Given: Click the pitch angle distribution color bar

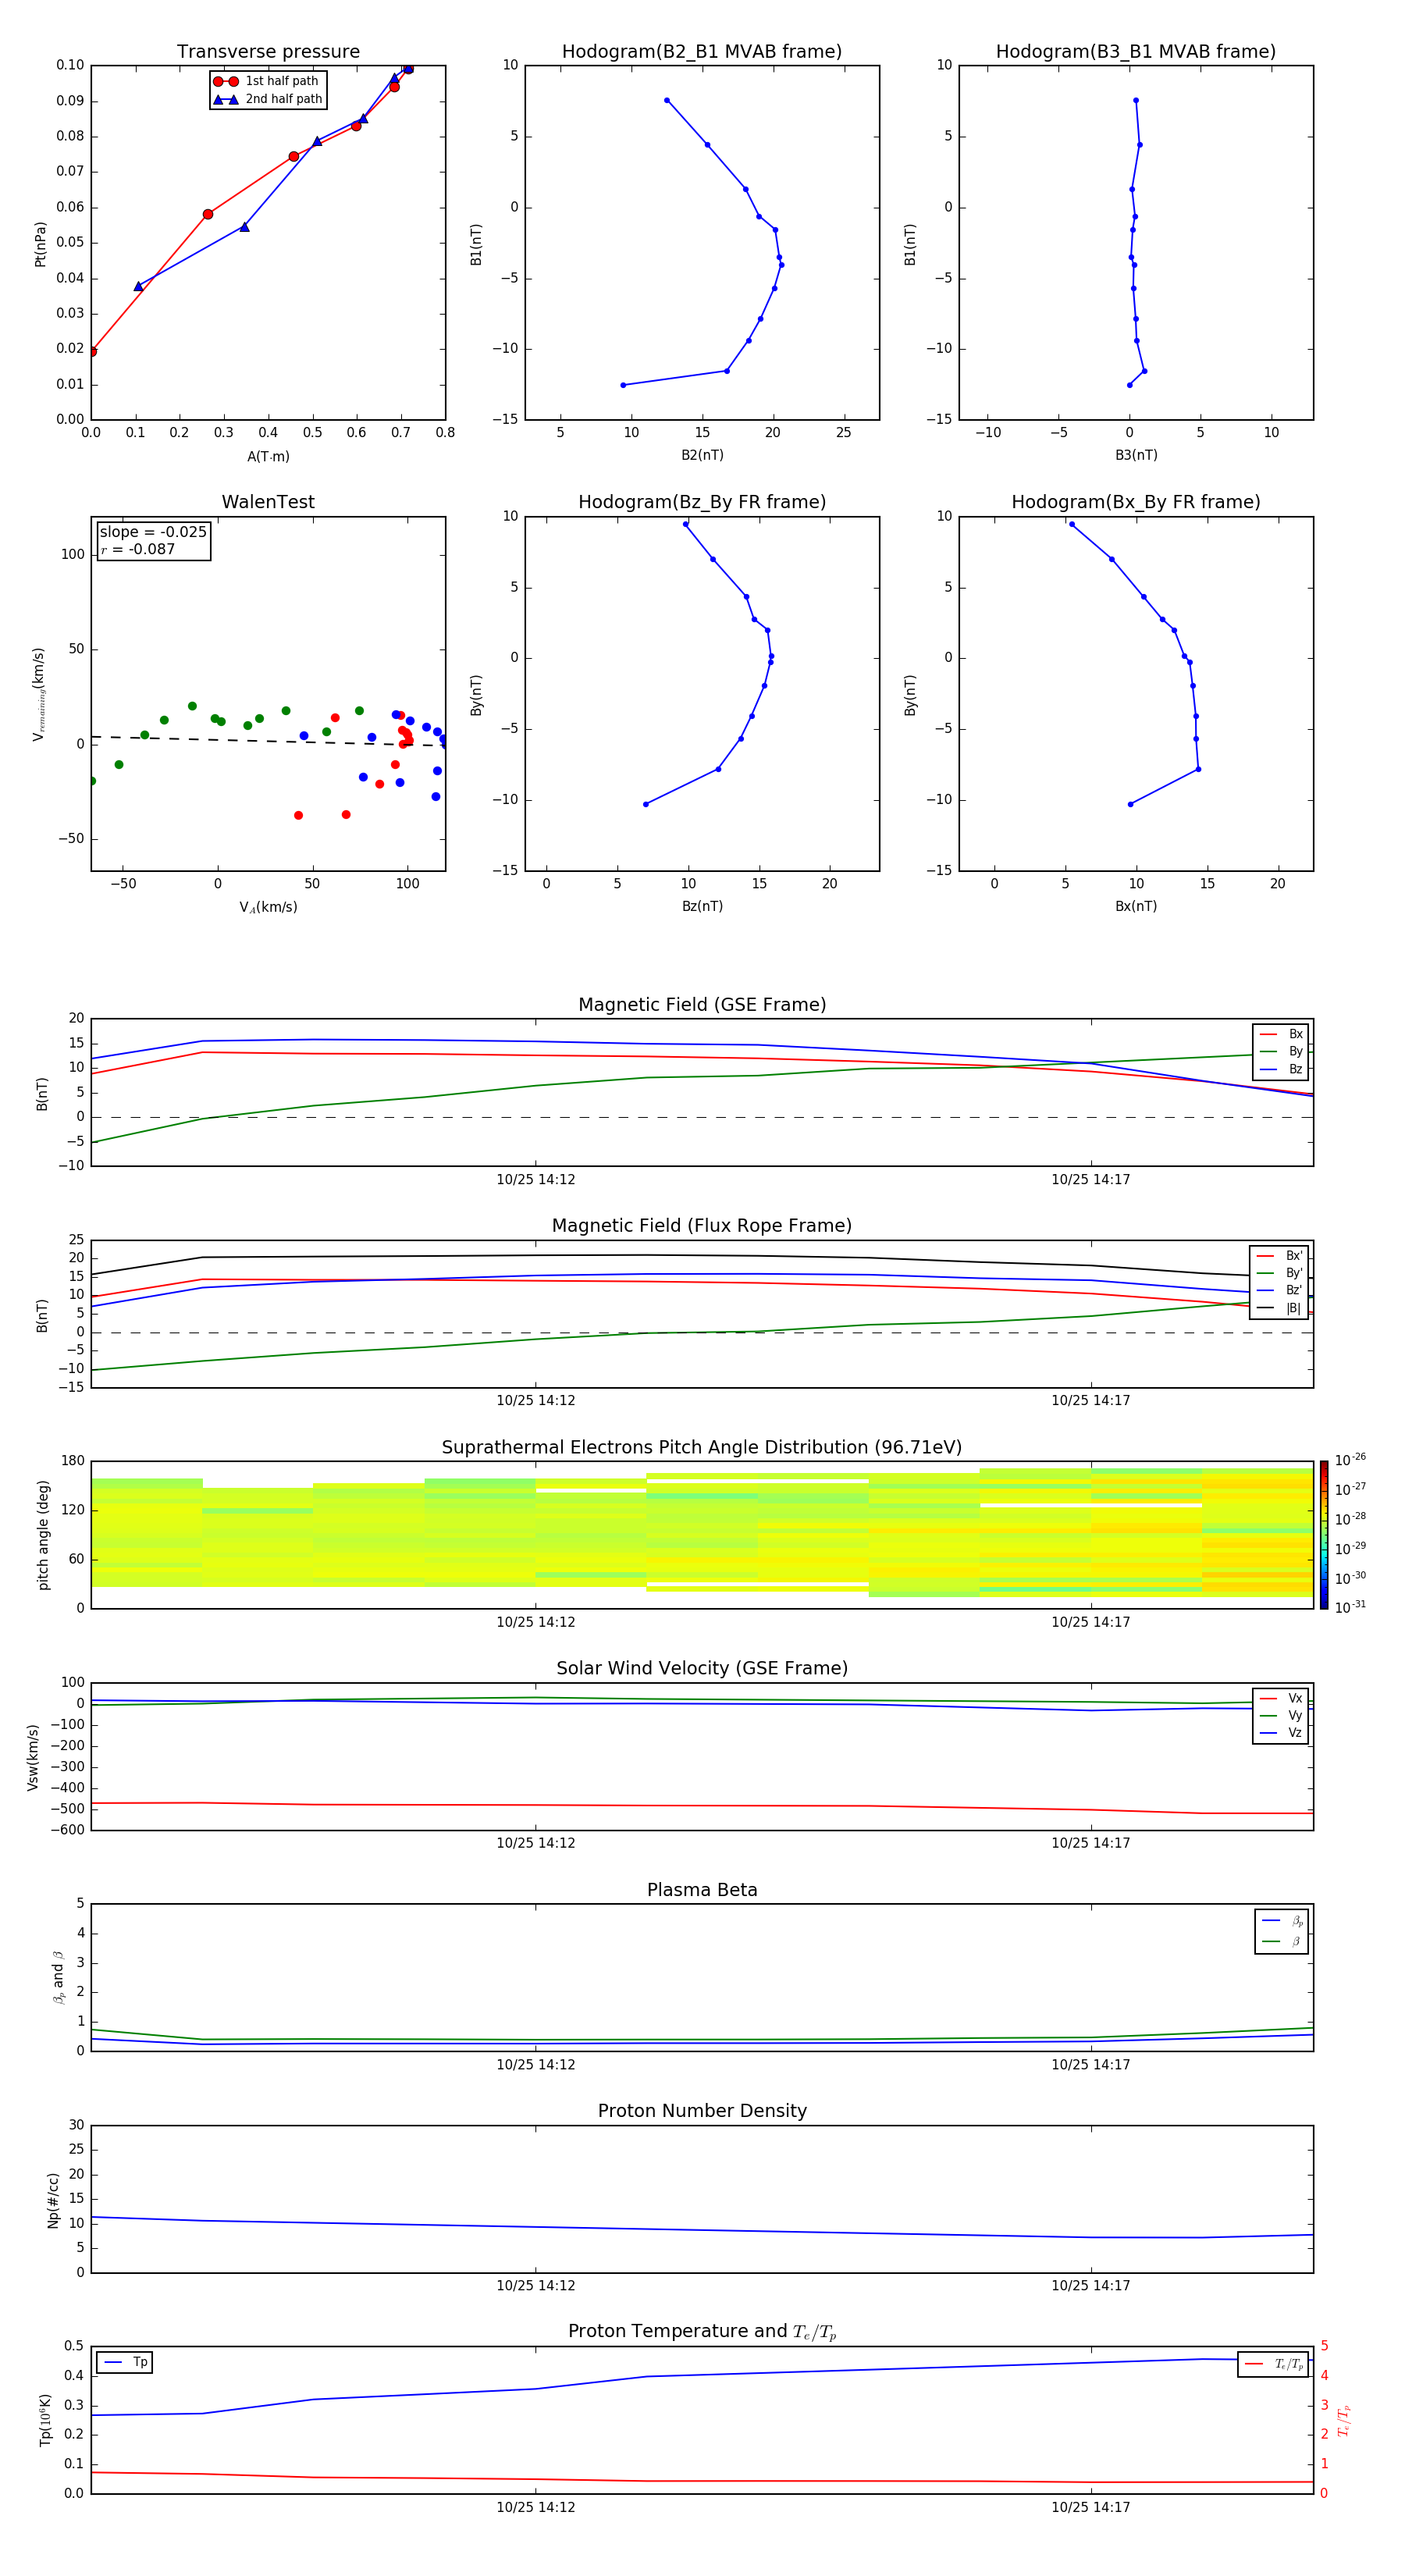Looking at the screenshot, I should [x=1324, y=1535].
